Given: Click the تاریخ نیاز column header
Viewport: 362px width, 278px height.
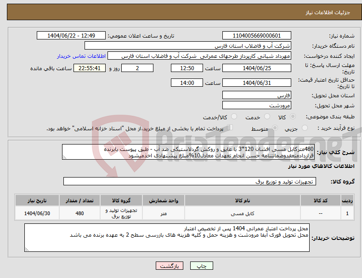Looking at the screenshot, I should tap(37, 200).
